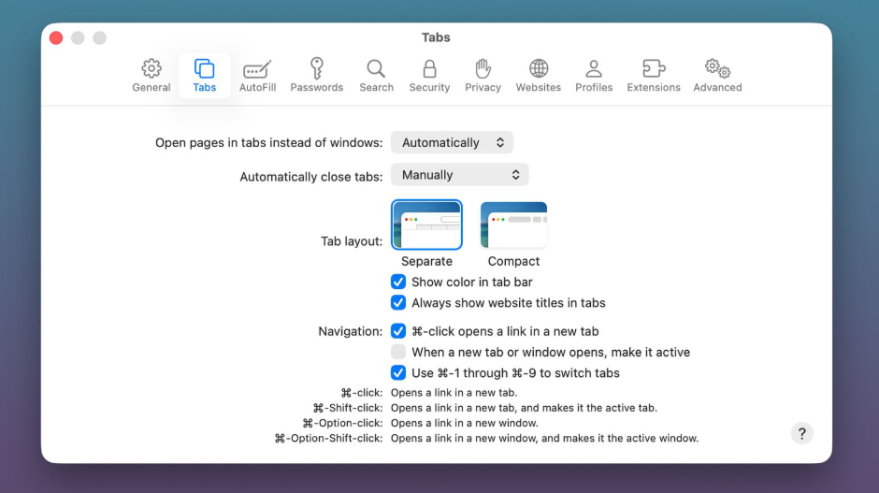This screenshot has width=879, height=493.
Task: Expand the Open pages in tabs dropdown
Action: pyautogui.click(x=452, y=143)
